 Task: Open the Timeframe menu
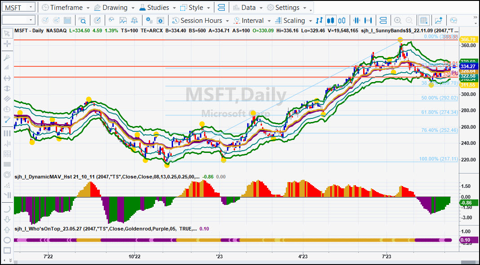pos(62,7)
